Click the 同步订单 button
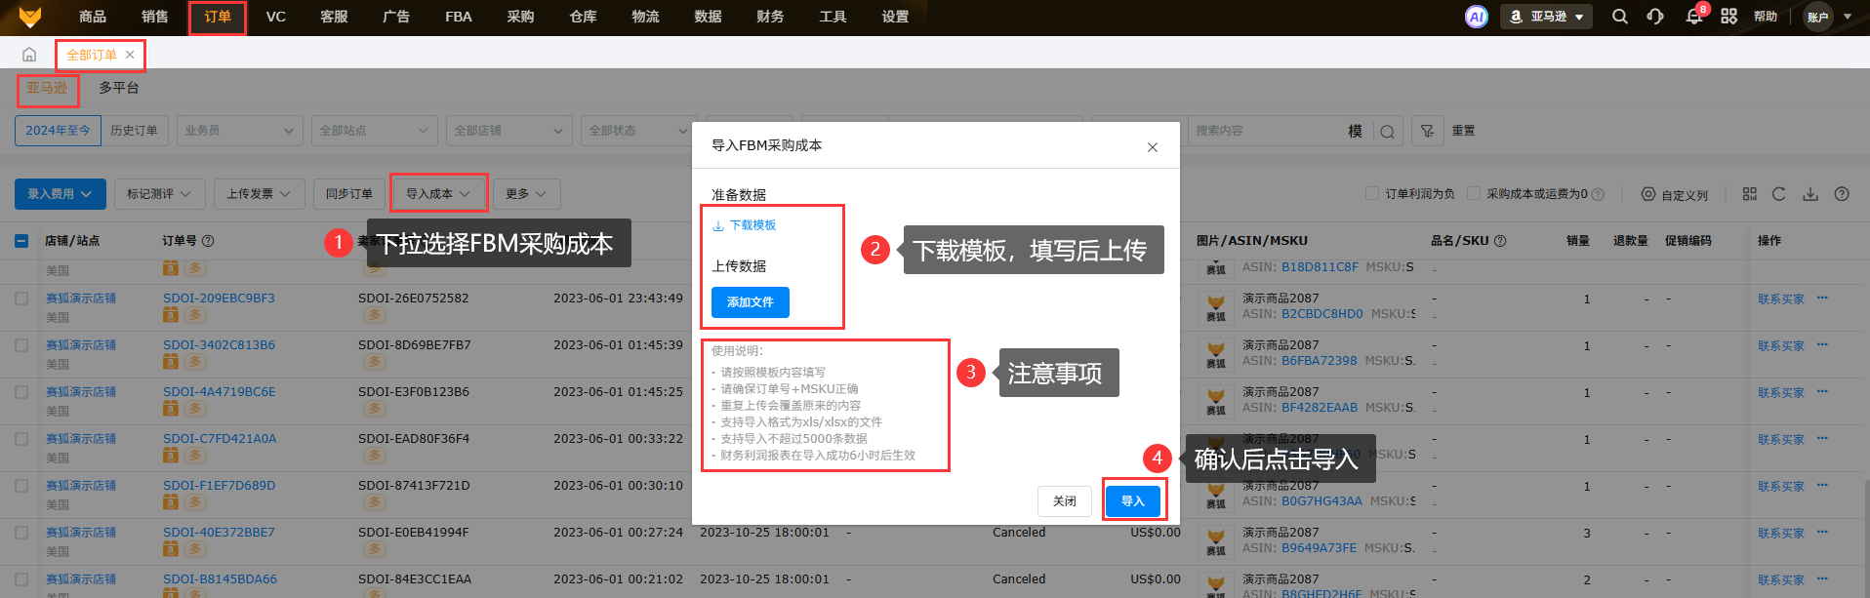The height and width of the screenshot is (598, 1870). click(x=349, y=194)
